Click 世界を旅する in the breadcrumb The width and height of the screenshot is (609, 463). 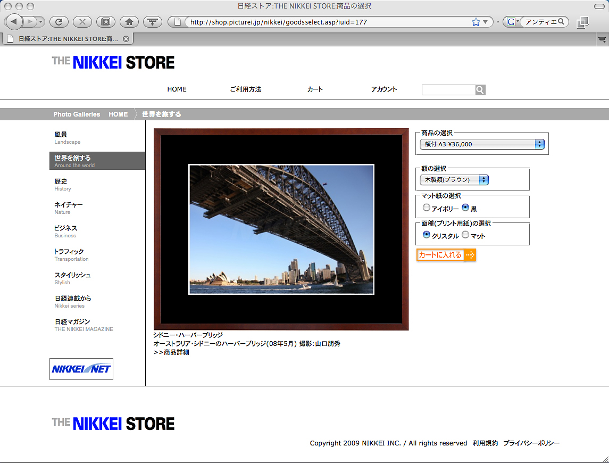[x=161, y=114]
